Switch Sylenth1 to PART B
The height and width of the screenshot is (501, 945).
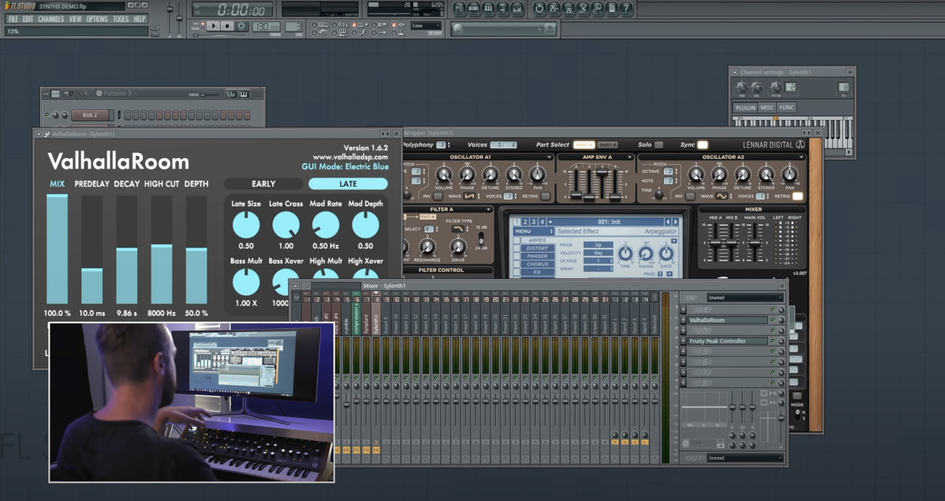click(607, 145)
